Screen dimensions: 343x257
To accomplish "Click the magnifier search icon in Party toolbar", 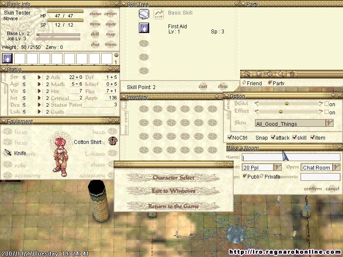I will pos(281,74).
